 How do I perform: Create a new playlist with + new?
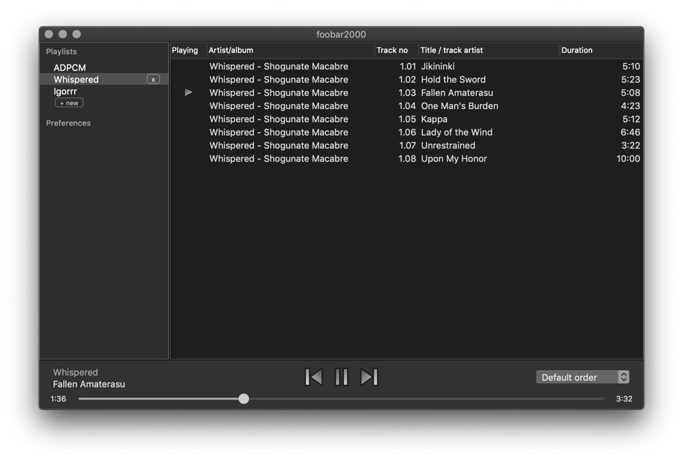69,103
